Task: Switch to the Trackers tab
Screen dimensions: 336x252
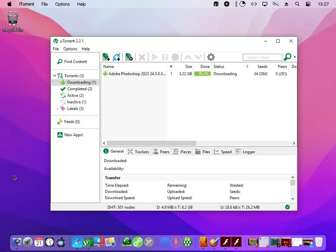Action: pos(138,152)
